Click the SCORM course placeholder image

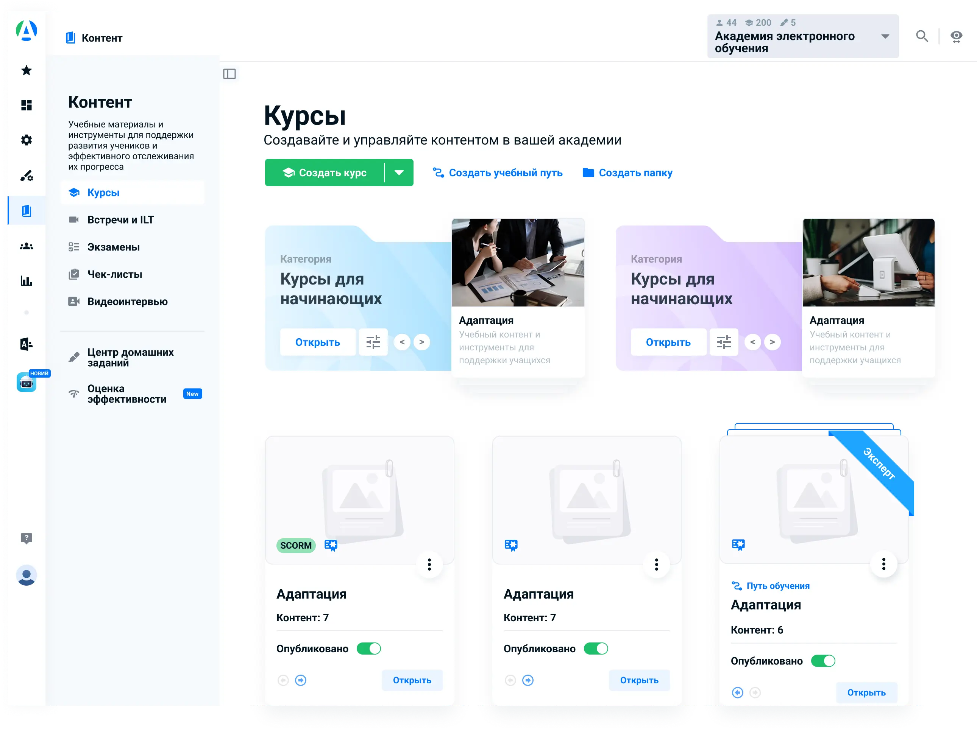360,500
